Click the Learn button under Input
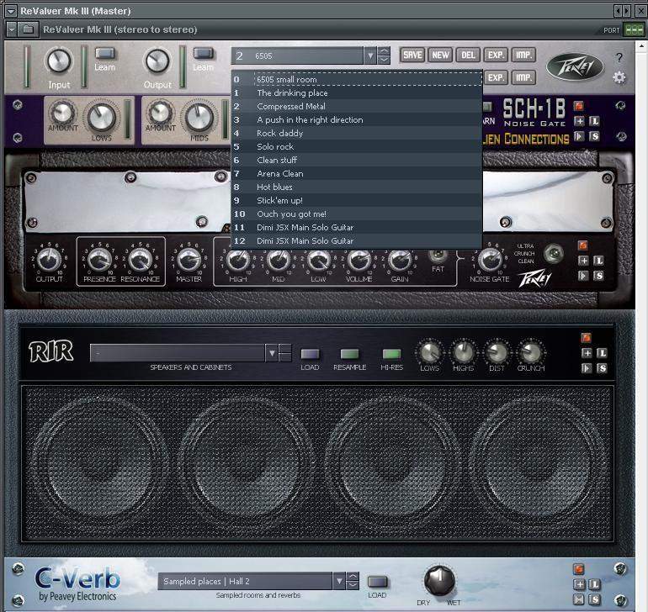Viewport: 648px width, 612px height. coord(105,54)
